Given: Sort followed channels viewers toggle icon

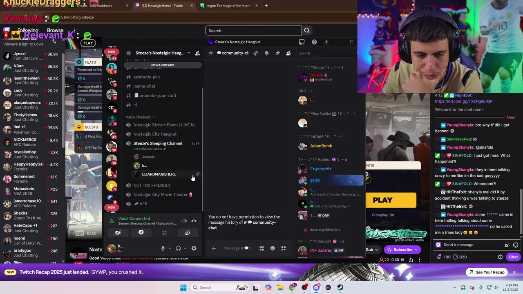Looking at the screenshot, I should [x=54, y=41].
